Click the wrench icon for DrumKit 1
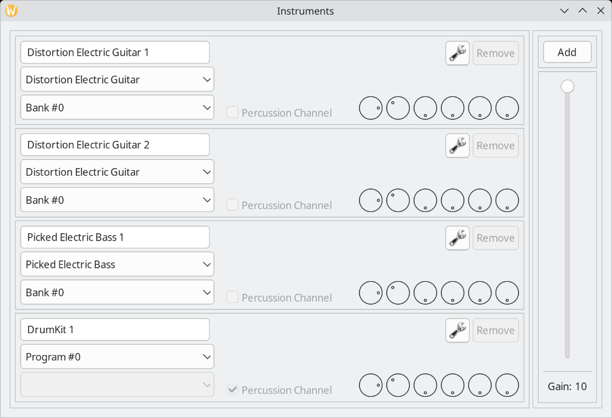The width and height of the screenshot is (612, 418). (457, 331)
